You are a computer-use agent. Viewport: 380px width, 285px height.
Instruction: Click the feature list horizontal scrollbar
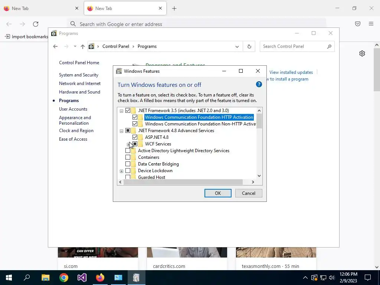click(x=183, y=182)
